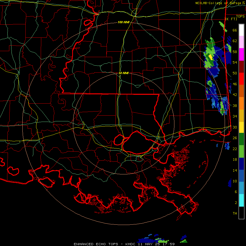Screen dimensions: 246x246
Task: Click the 10 legend value
Action: click(x=235, y=181)
